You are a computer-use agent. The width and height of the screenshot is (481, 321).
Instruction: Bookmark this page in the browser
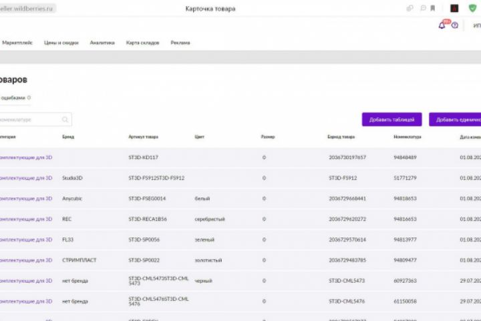(433, 9)
